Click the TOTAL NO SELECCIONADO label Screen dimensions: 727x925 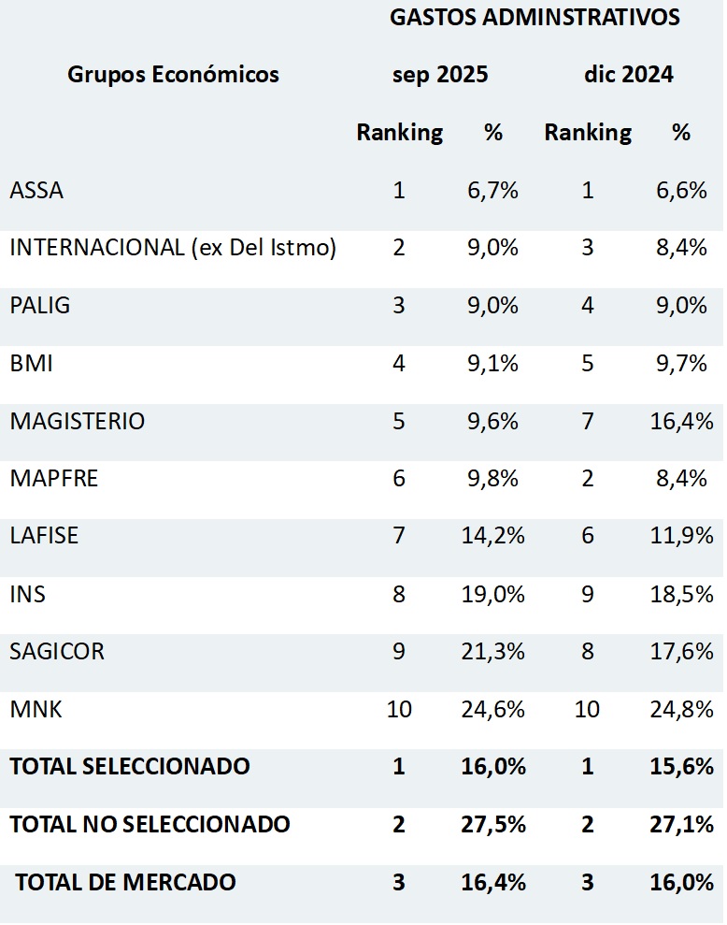150,825
